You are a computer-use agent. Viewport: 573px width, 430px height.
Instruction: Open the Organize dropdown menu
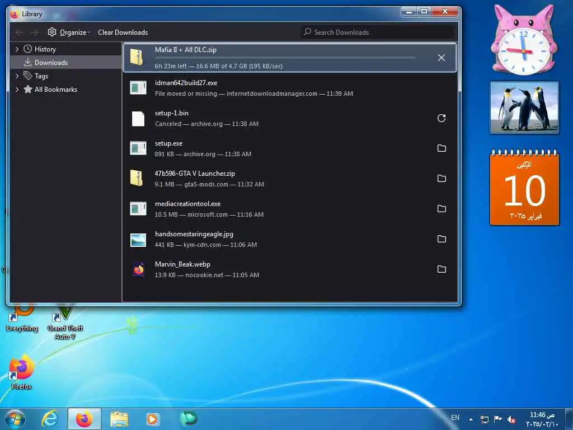69,32
